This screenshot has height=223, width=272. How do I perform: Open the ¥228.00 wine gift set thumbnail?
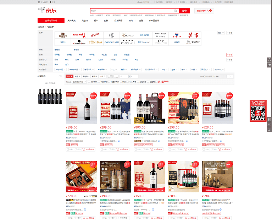click(x=81, y=176)
